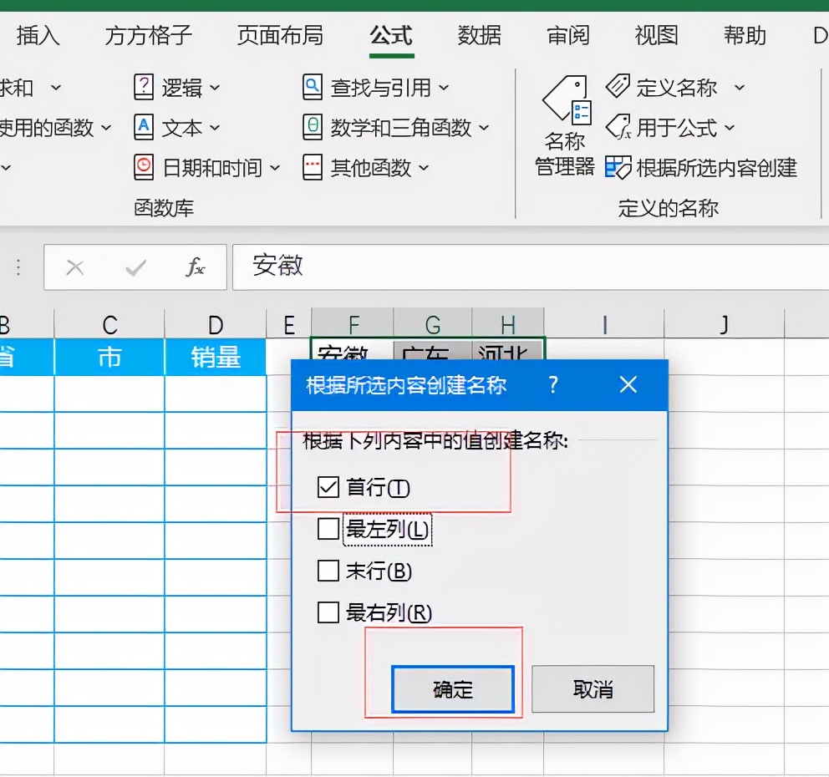This screenshot has width=829, height=777.
Task: Click the dialog help question mark
Action: [553, 385]
